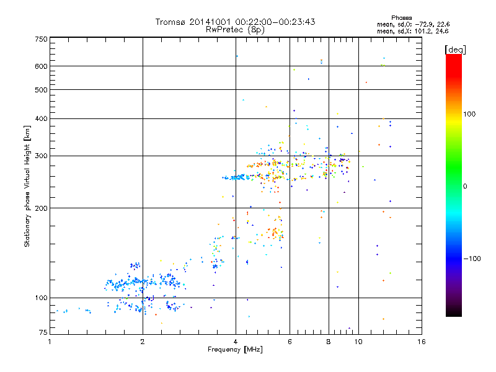Click the y-axis tick value '600'
Viewport: 496px width, 372px height.
(41, 66)
